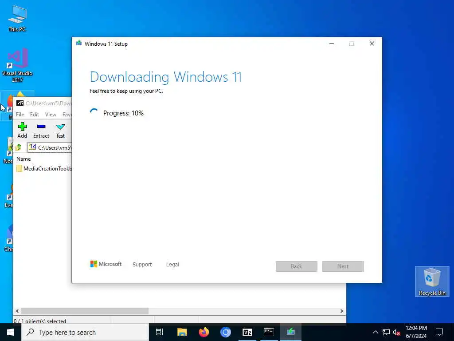Open the Support link in Windows 11 Setup
454x341 pixels.
click(142, 265)
